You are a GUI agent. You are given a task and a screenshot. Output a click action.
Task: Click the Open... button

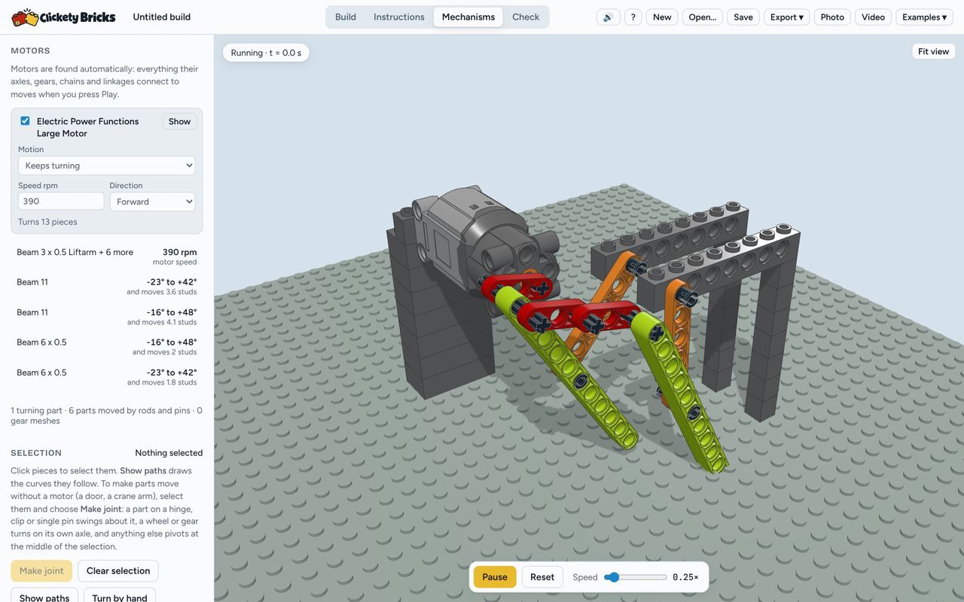(x=703, y=17)
